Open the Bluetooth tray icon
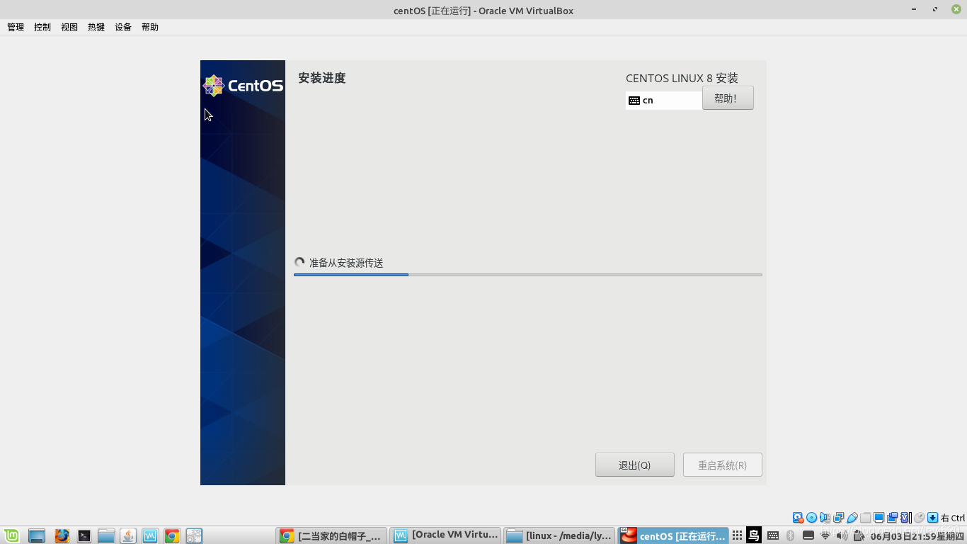The height and width of the screenshot is (544, 967). tap(791, 535)
